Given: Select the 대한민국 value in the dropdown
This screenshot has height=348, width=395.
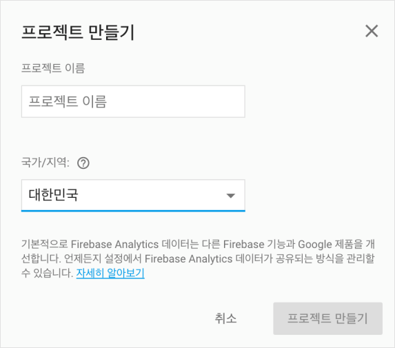Looking at the screenshot, I should click(53, 195).
